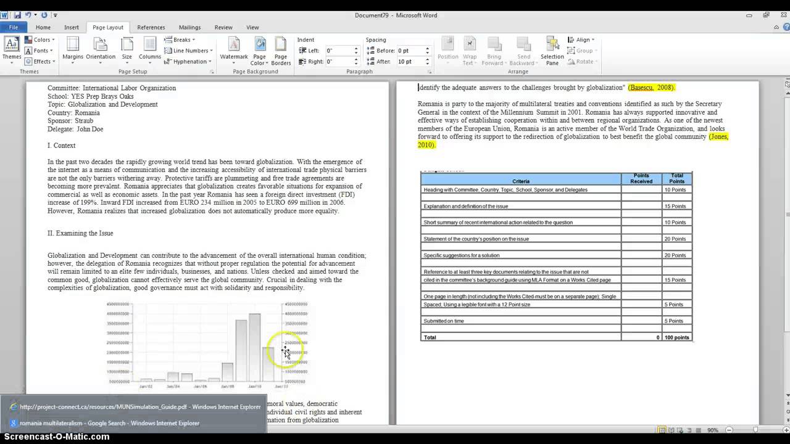Image resolution: width=790 pixels, height=444 pixels.
Task: Open the Page Setup dialog launcher
Action: [x=212, y=72]
